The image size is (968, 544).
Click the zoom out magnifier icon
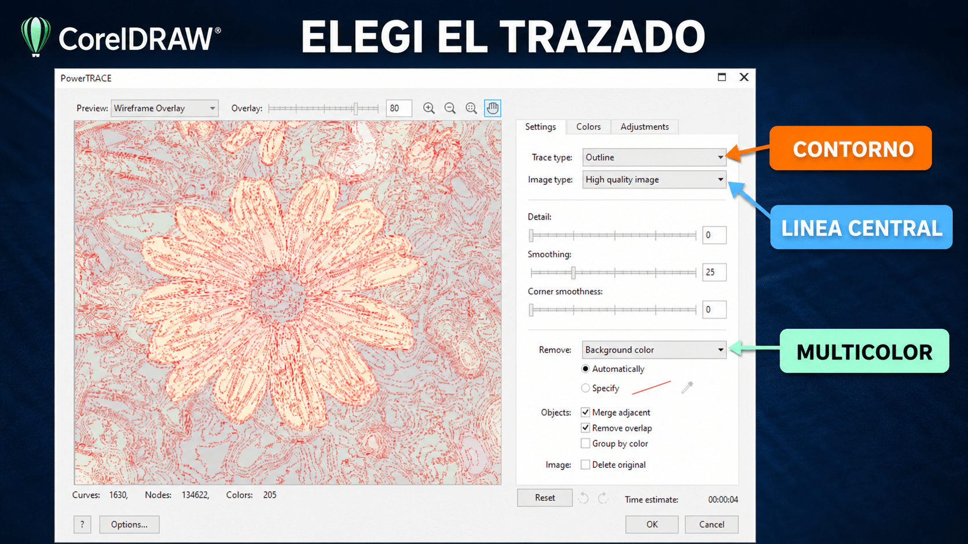click(450, 108)
